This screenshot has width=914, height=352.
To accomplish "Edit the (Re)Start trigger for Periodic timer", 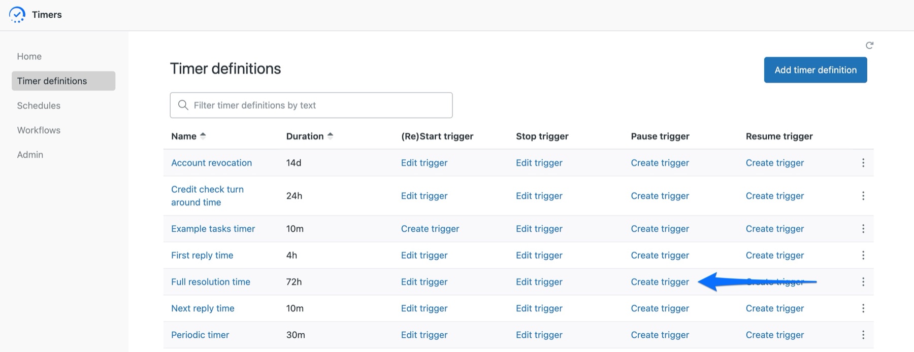I will [424, 335].
